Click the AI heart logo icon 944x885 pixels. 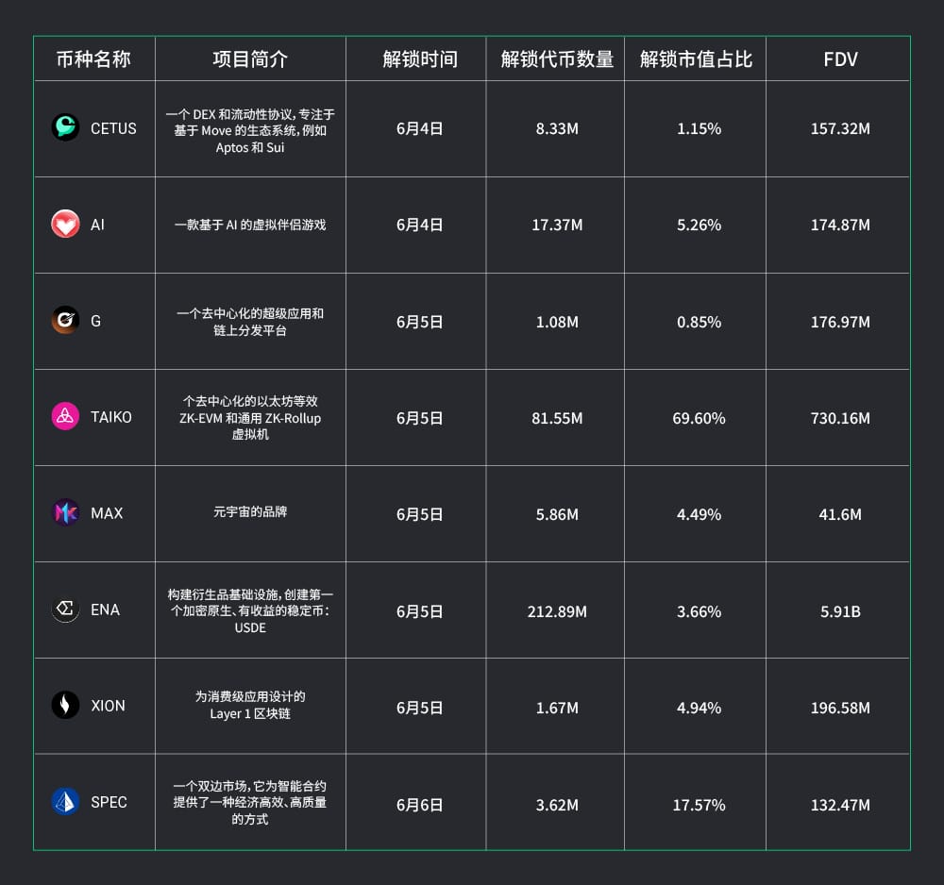pos(65,225)
